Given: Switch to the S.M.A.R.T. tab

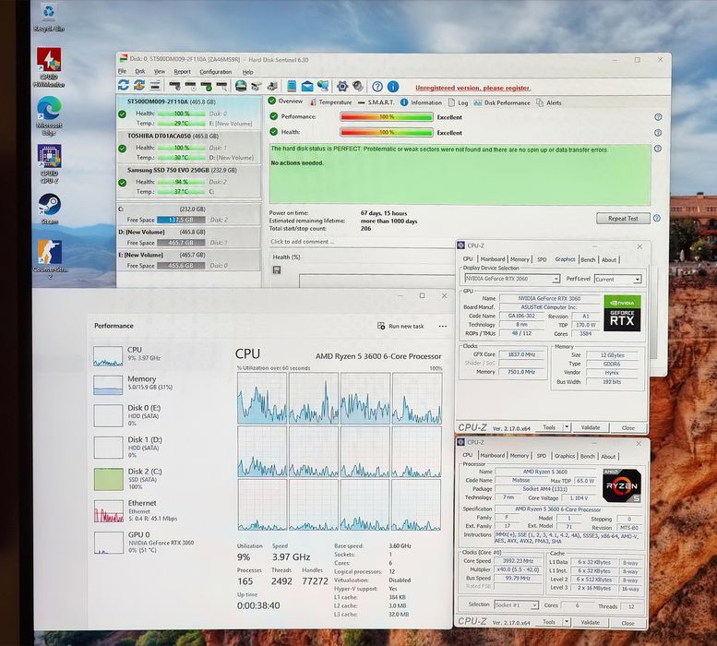Looking at the screenshot, I should (x=376, y=102).
